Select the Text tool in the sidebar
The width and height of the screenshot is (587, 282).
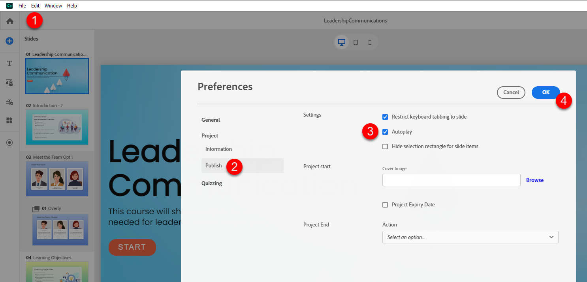pos(9,63)
